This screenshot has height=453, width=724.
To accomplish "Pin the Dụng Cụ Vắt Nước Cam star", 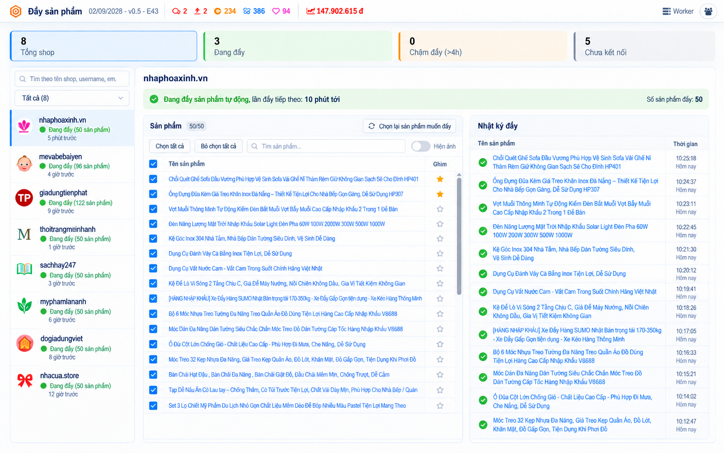I will [440, 269].
